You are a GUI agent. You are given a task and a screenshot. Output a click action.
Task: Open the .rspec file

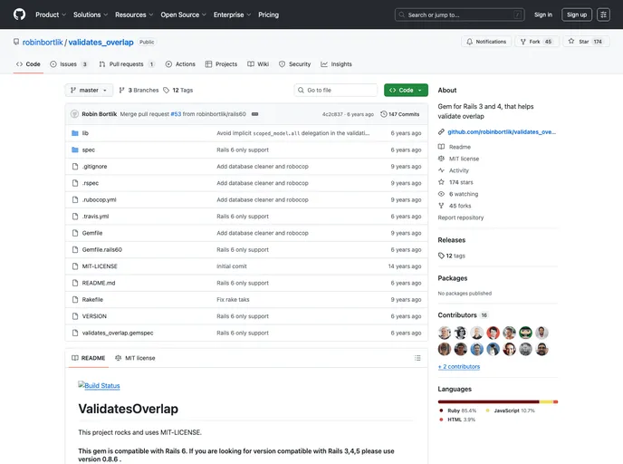coord(91,183)
